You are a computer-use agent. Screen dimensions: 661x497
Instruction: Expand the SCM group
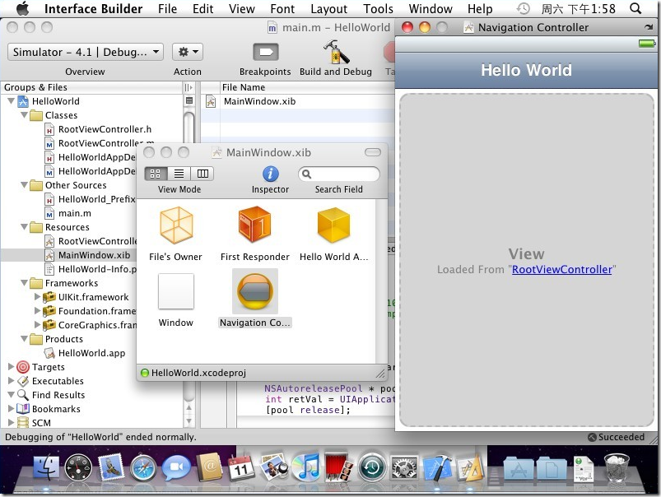click(x=12, y=422)
